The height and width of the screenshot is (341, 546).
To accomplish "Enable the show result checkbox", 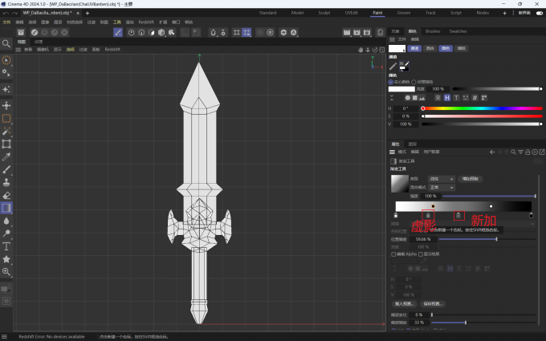I will 421,254.
